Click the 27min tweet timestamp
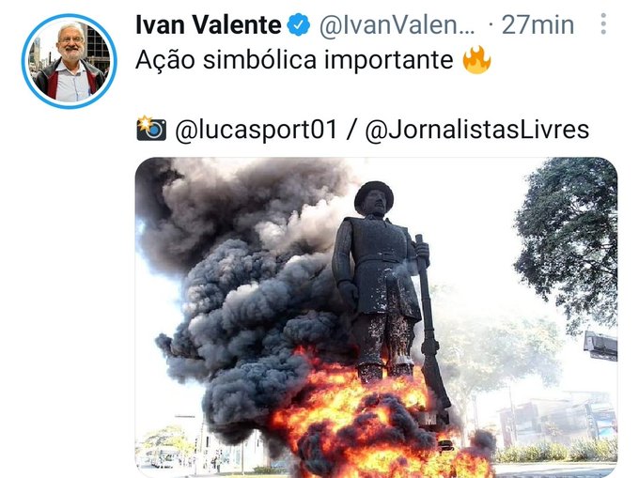Viewport: 639px width, 478px height. [537, 25]
